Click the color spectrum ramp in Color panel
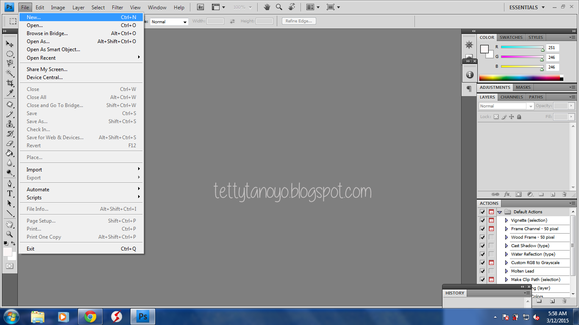 pos(519,78)
